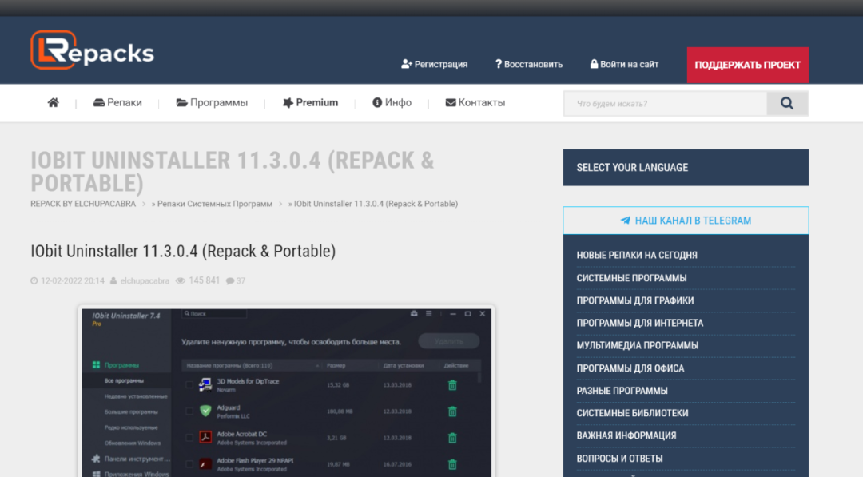
Task: Focus the 'Что будем искать?' search field
Action: point(665,104)
